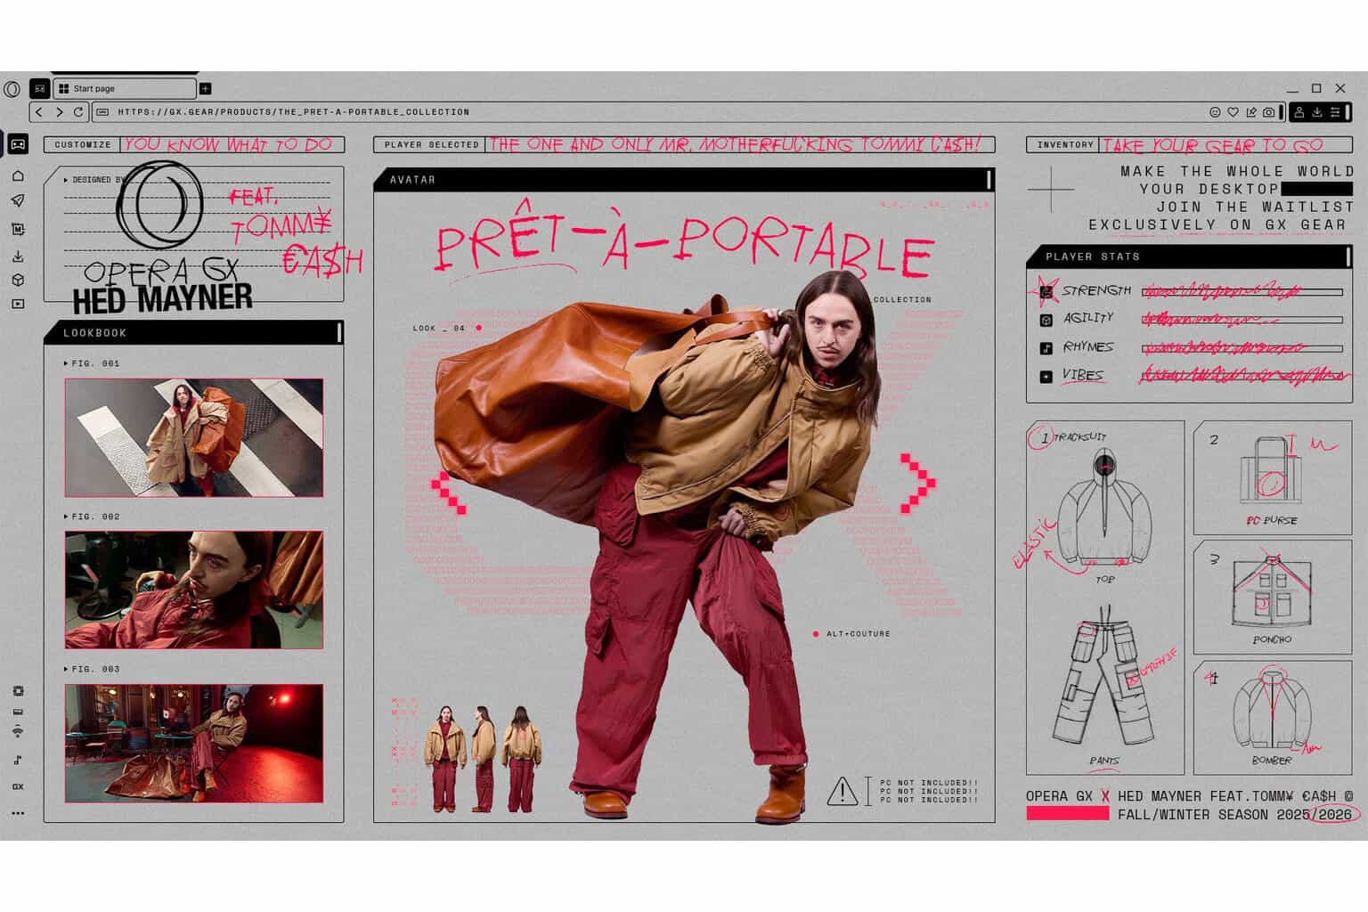
Task: Expand FIG. 001 disclosure triangle
Action: click(66, 363)
